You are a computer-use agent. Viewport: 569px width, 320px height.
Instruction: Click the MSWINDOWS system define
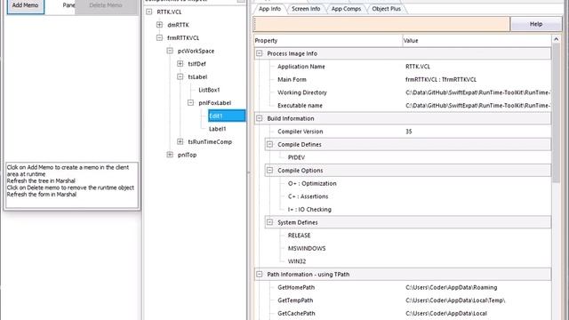point(307,249)
